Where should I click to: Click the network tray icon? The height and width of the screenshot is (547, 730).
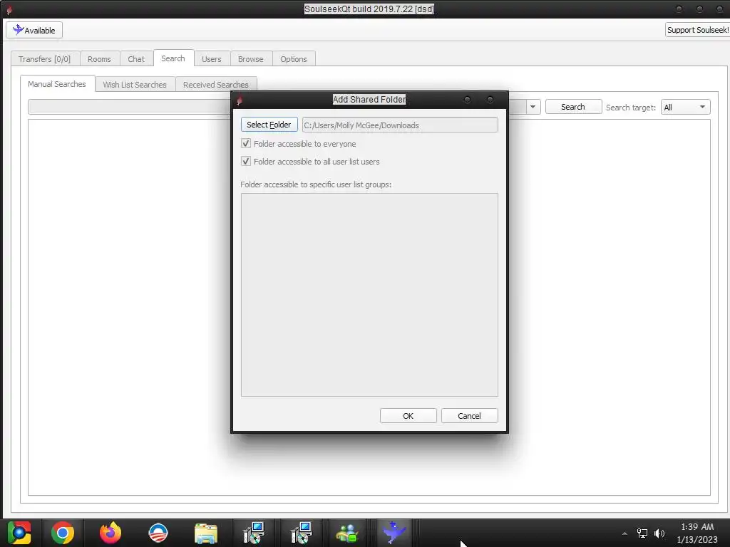coord(642,533)
